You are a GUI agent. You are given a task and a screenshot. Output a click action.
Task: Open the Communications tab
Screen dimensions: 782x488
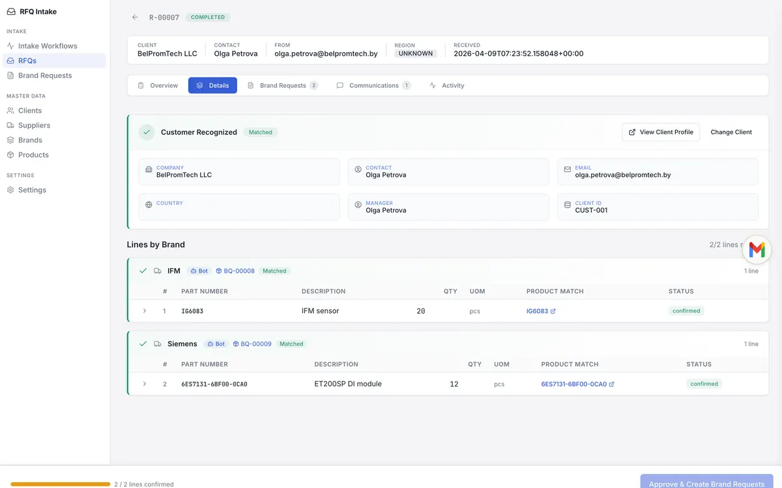[373, 85]
